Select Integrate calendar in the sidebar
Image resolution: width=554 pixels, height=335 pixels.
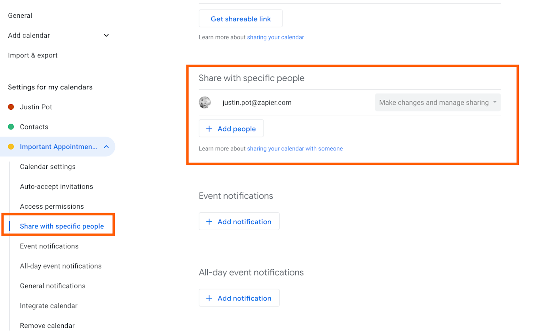(x=49, y=306)
